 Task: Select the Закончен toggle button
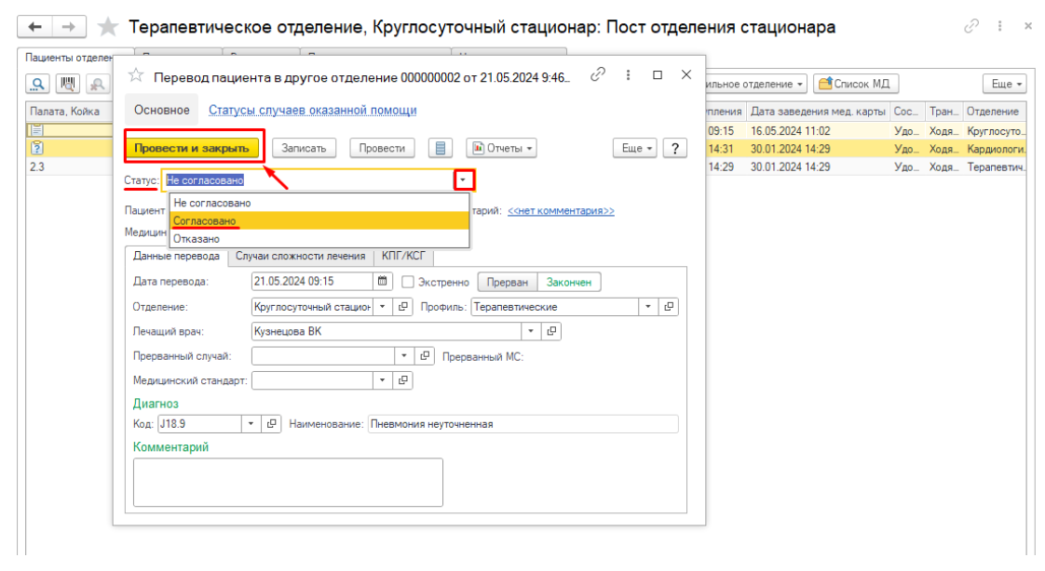click(x=569, y=282)
